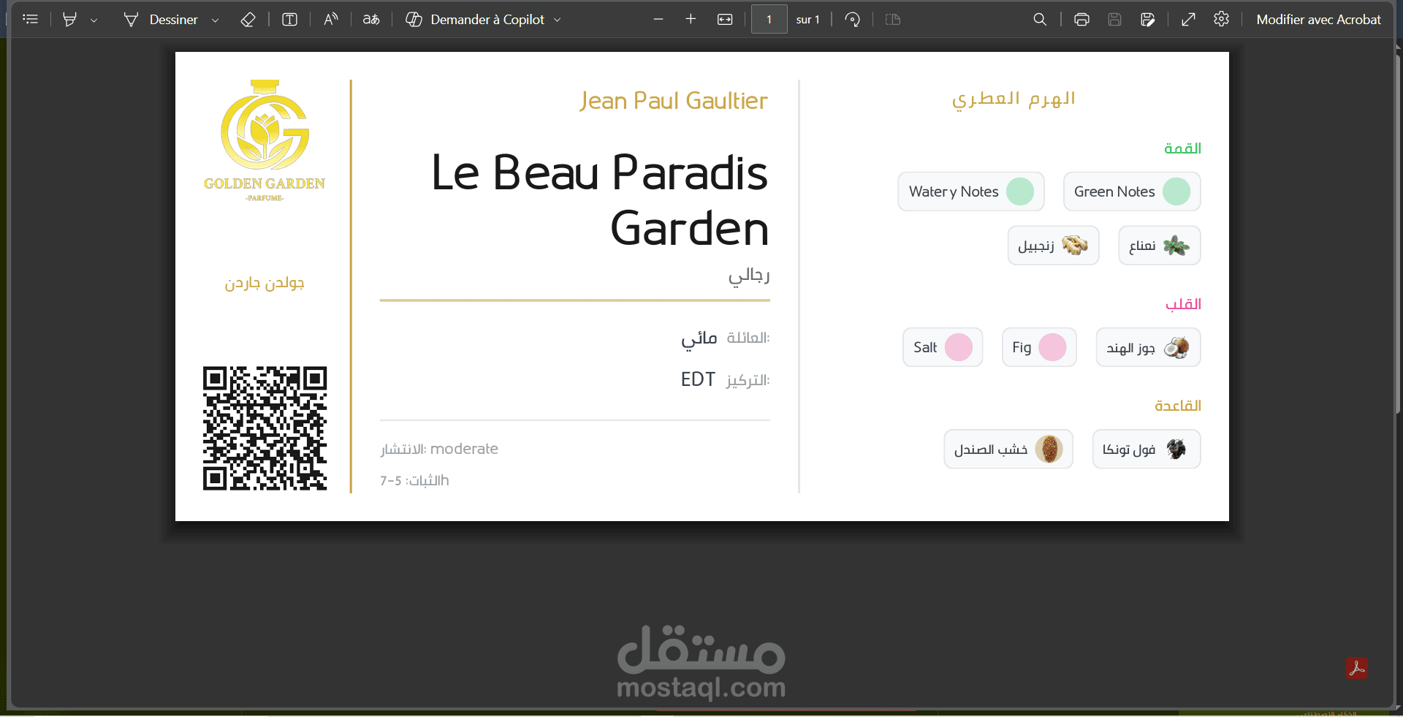Rotate the PDF page
This screenshot has width=1403, height=717.
pos(852,20)
